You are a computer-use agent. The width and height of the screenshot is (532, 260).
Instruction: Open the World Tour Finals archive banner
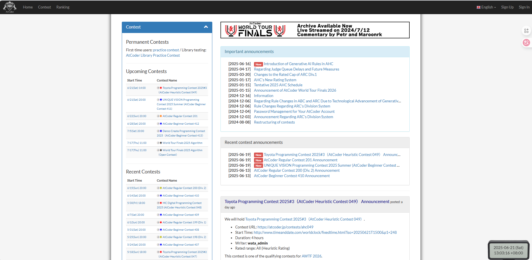click(x=315, y=30)
